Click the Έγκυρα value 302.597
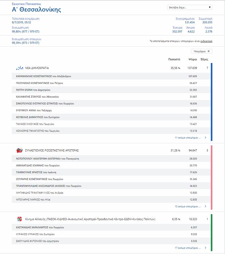225x254 pixels. [x=177, y=31]
